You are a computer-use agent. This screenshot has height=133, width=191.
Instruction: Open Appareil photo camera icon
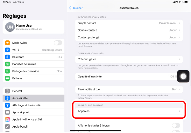(x=8, y=112)
